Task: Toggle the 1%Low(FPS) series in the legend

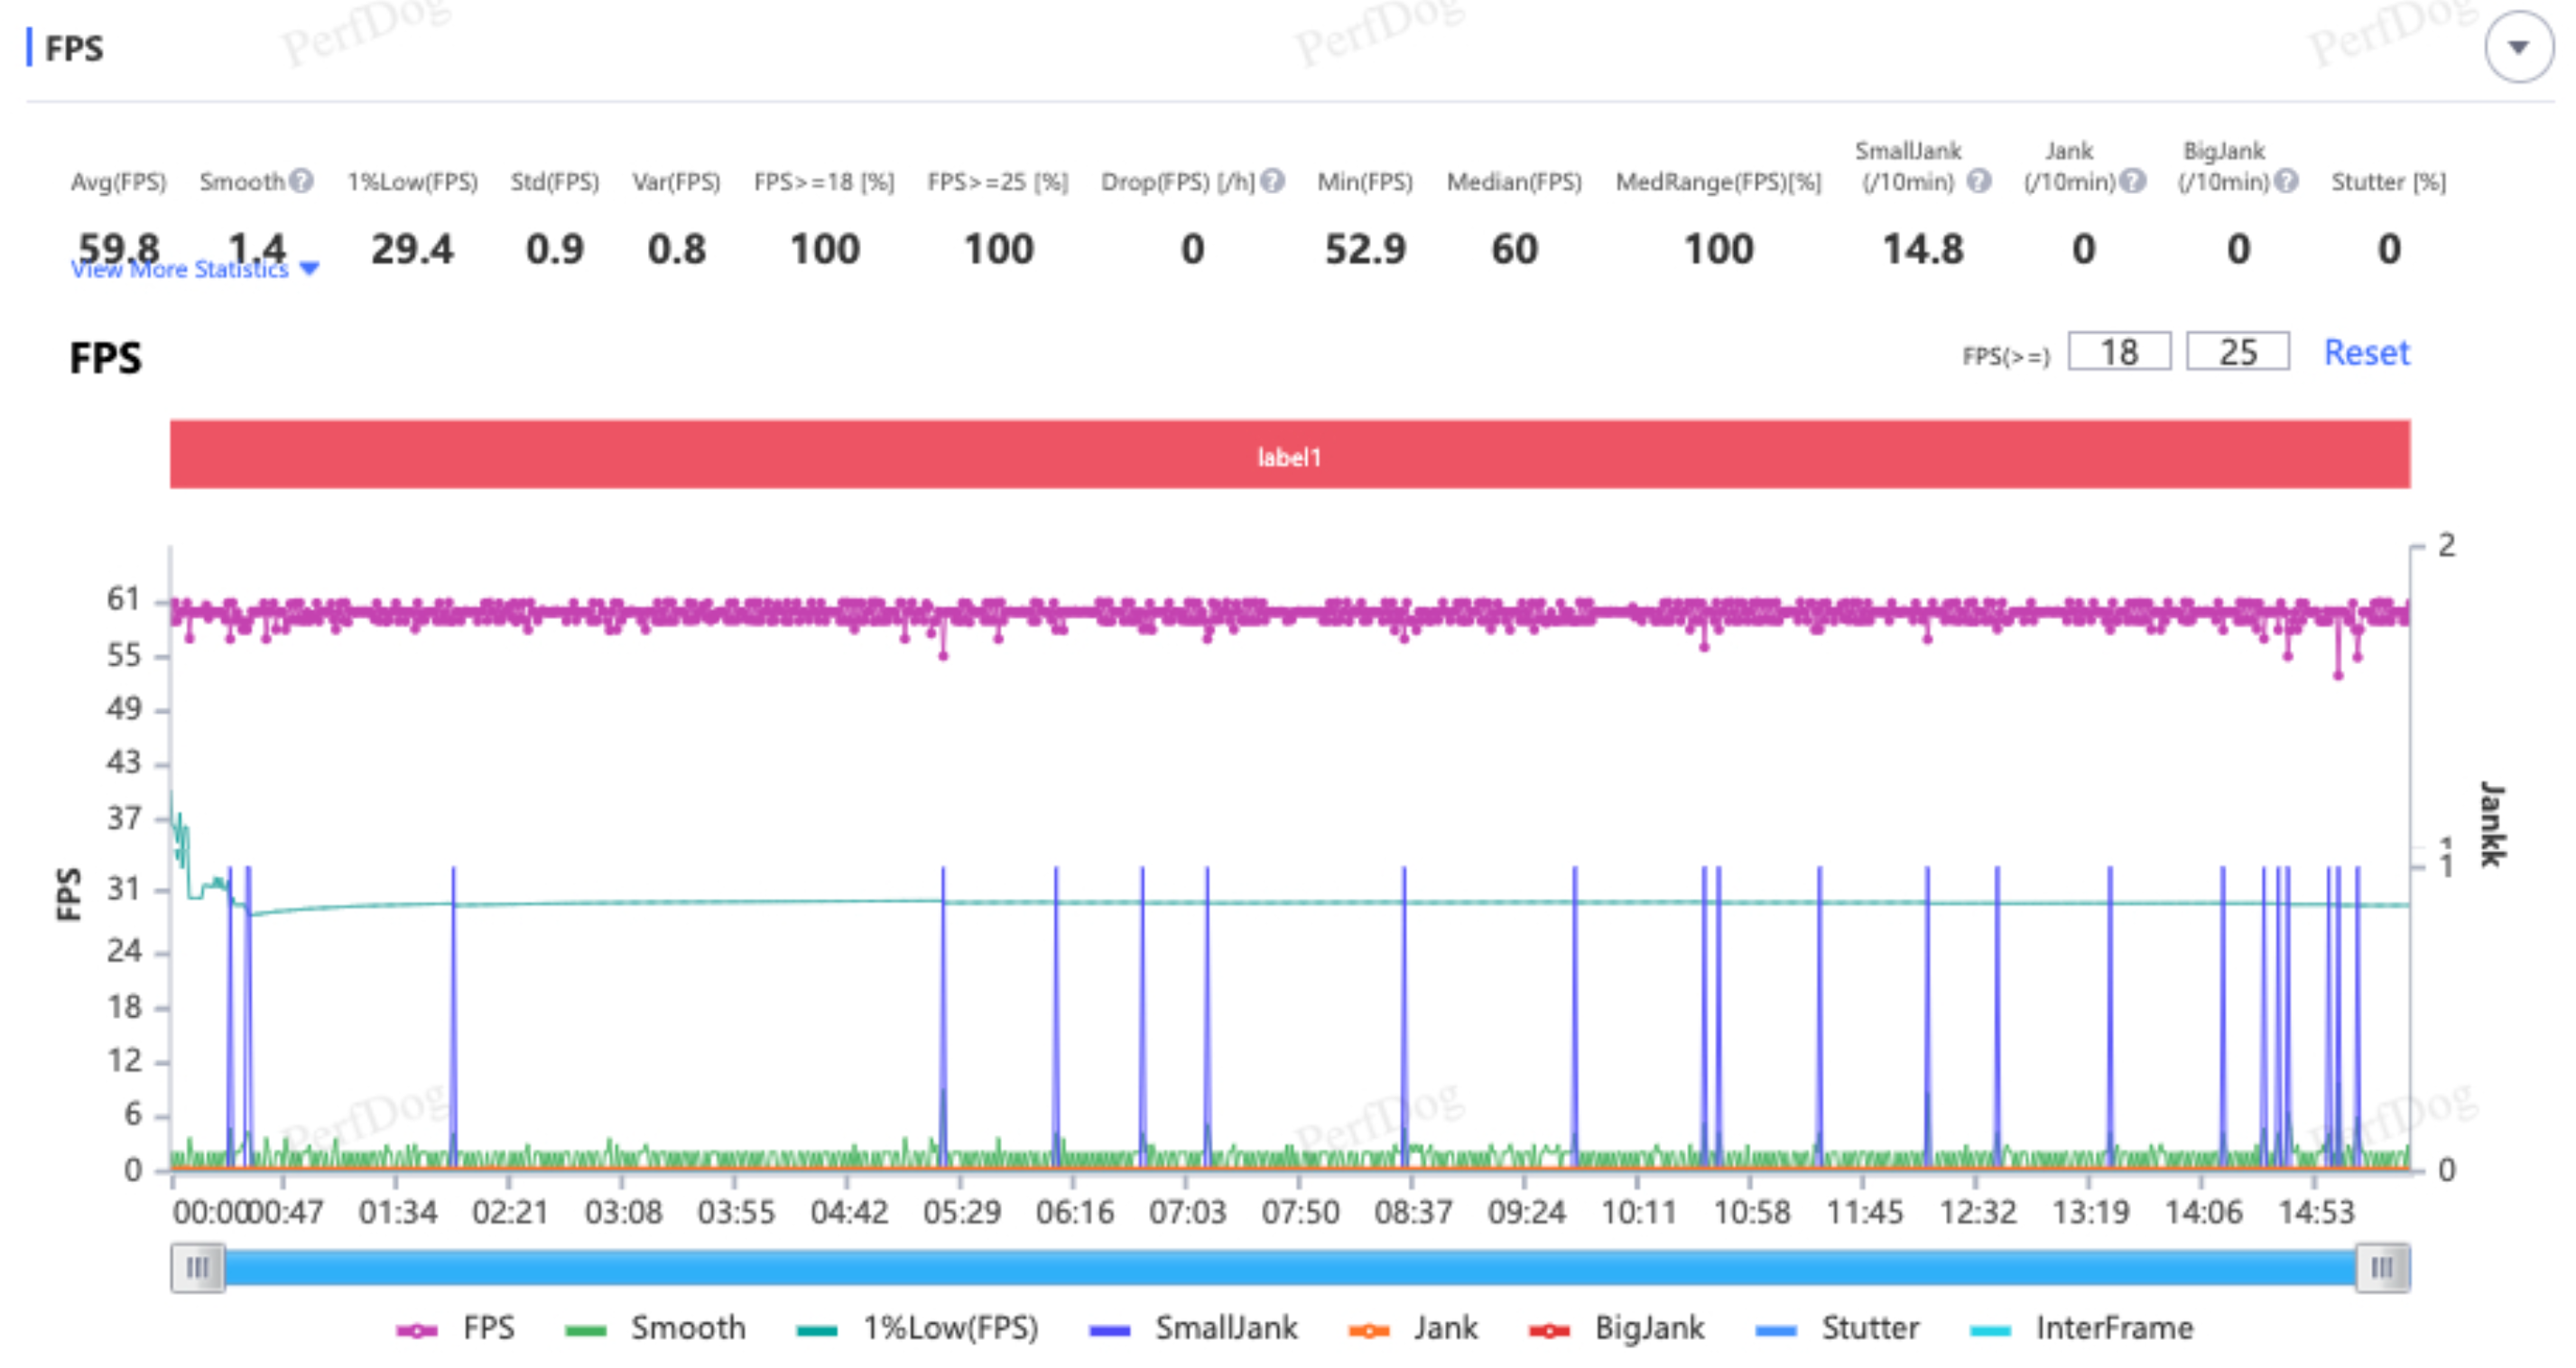Action: [x=918, y=1328]
